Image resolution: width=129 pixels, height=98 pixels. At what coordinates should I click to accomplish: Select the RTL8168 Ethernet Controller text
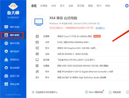coord(85,72)
